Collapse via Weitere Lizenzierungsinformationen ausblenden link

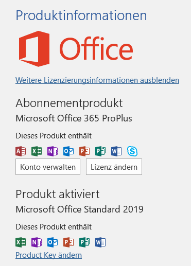[97, 80]
